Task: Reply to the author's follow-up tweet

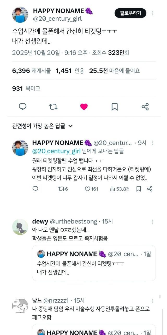Action: [x=35, y=189]
